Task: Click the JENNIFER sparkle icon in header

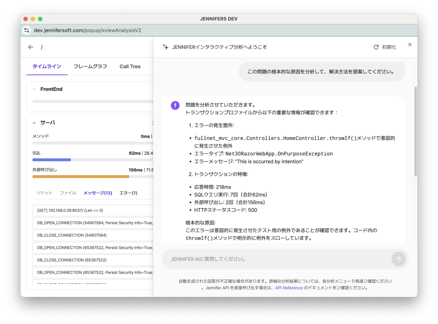Action: (166, 47)
